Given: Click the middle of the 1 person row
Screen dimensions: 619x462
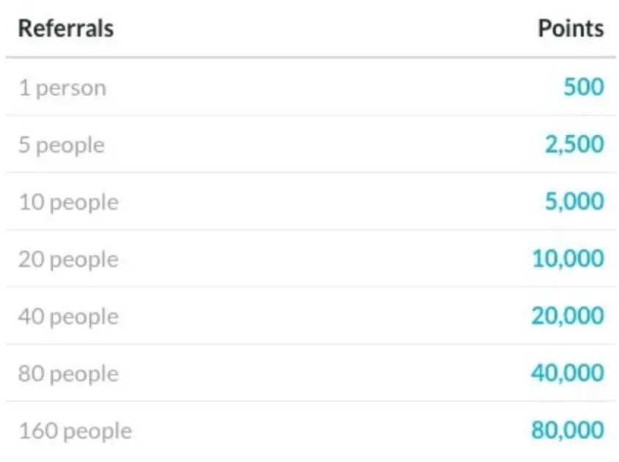Looking at the screenshot, I should pyautogui.click(x=311, y=87).
